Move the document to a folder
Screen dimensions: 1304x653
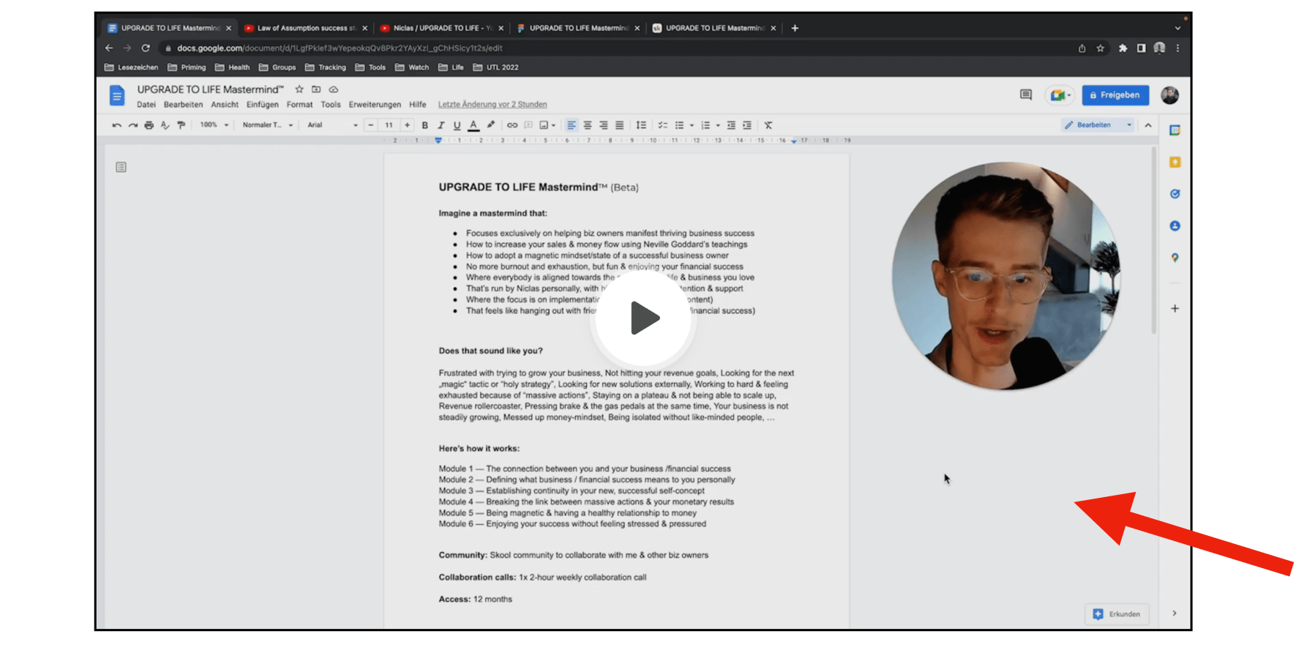(x=316, y=89)
